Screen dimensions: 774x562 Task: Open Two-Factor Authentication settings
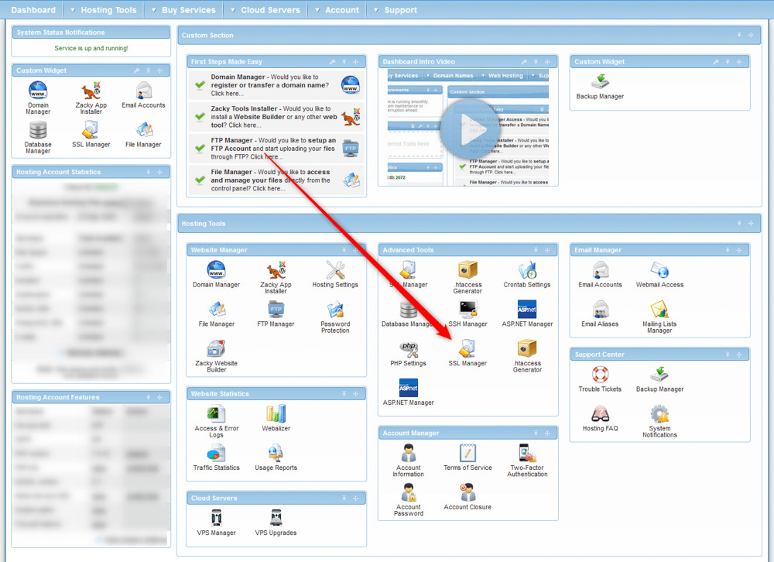point(526,457)
